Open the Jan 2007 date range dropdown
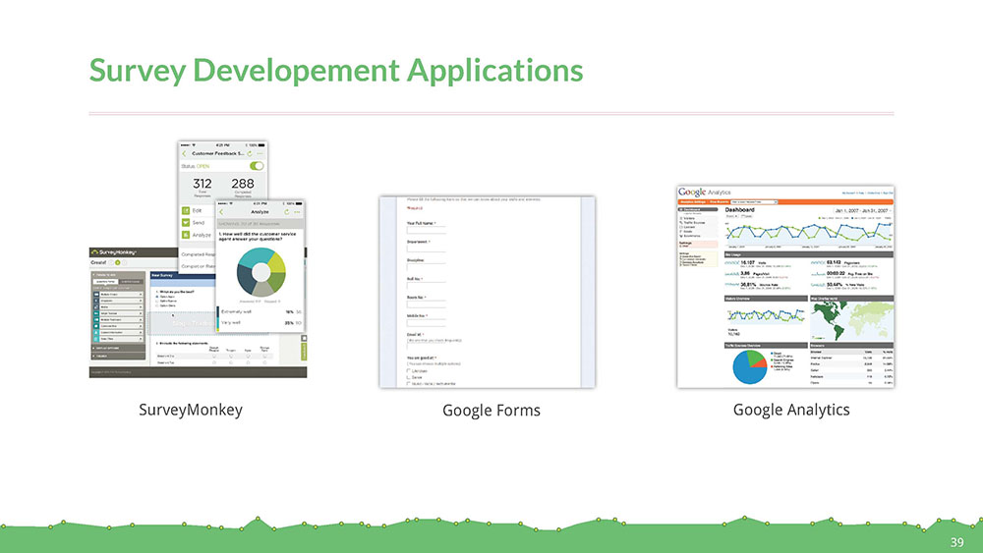Viewport: 983px width, 553px height. click(862, 210)
